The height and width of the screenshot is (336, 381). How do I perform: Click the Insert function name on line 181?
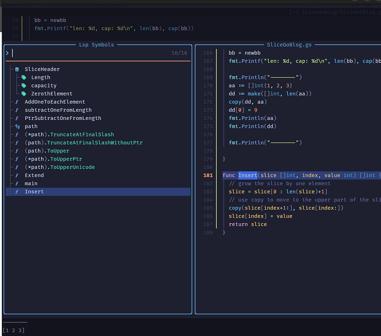(248, 175)
